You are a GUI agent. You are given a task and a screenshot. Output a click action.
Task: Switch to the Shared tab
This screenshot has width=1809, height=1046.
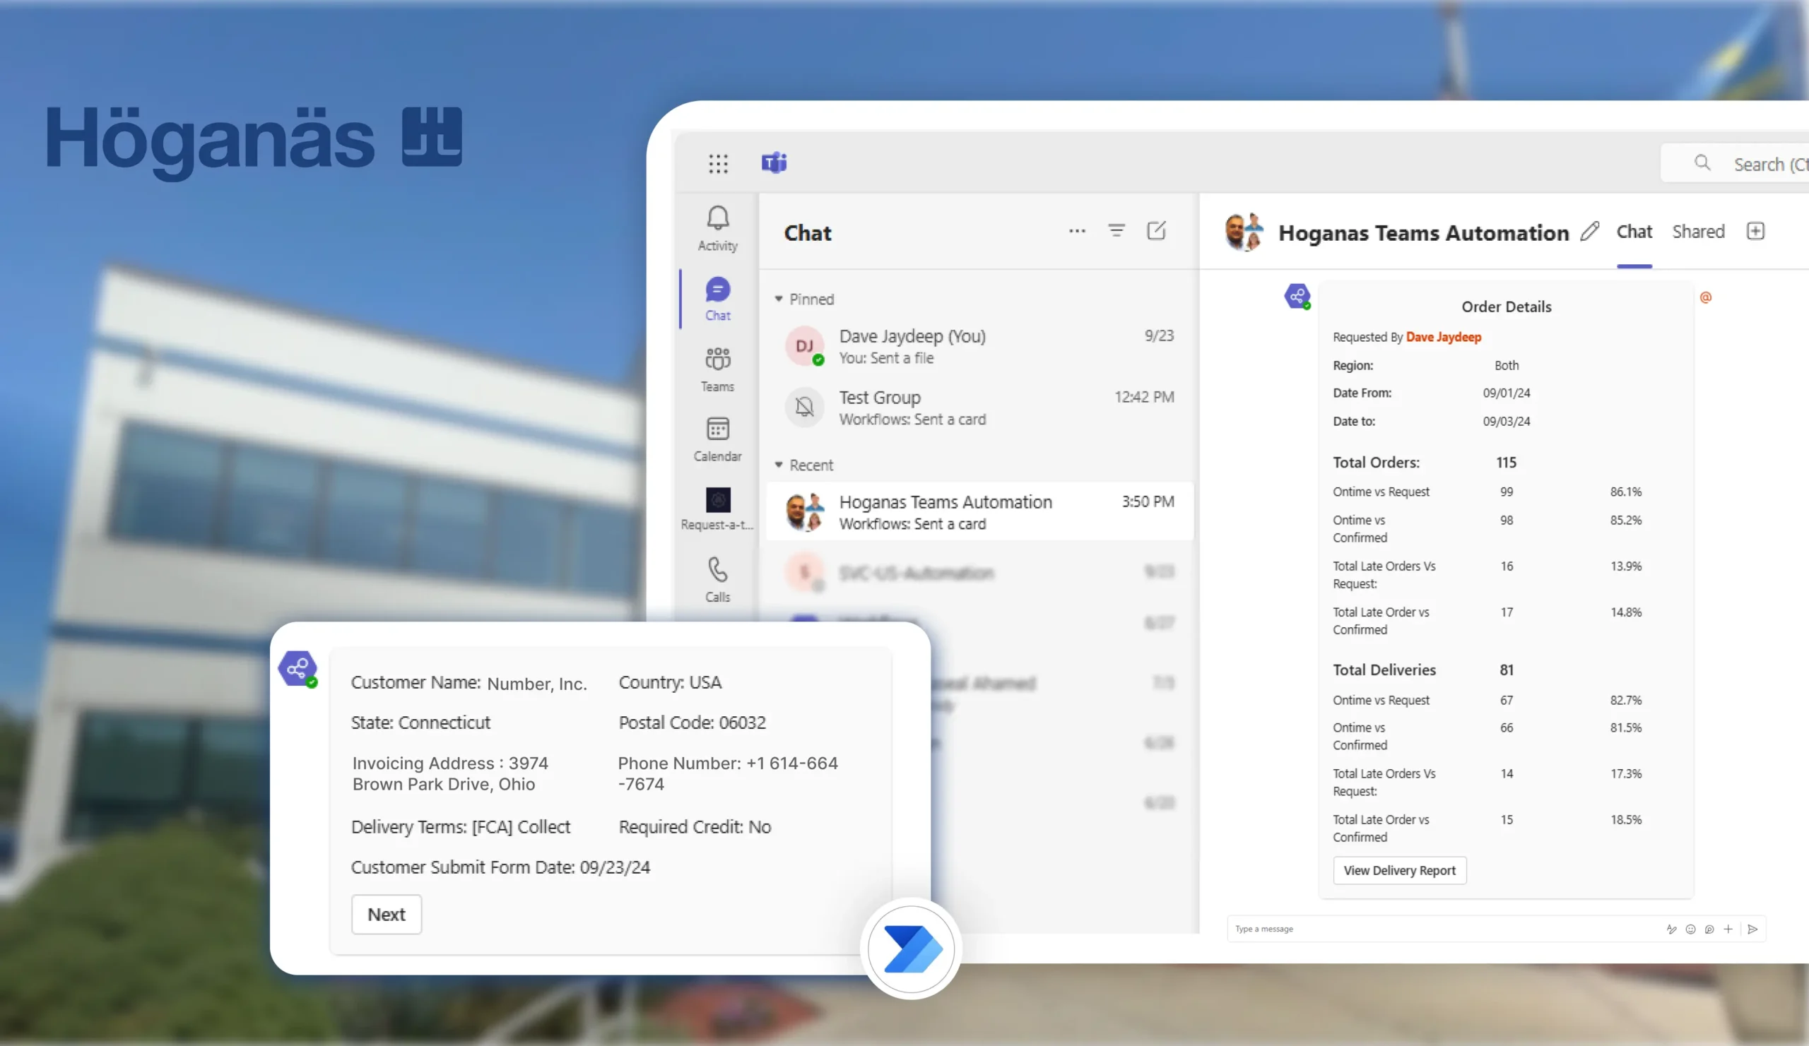[1698, 232]
